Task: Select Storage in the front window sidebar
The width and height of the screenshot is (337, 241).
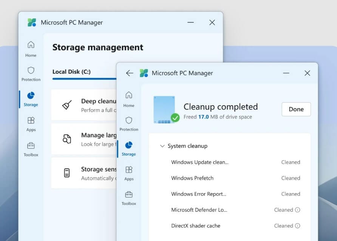Action: (129, 149)
